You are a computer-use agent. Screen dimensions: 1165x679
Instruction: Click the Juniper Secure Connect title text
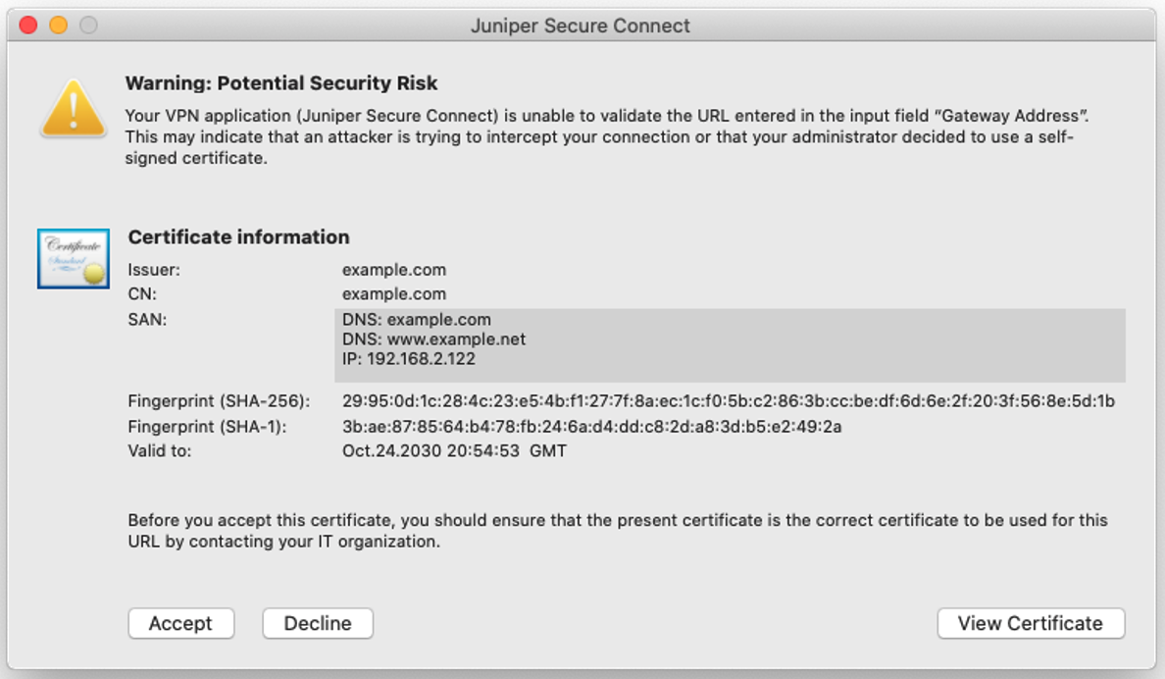(x=581, y=26)
